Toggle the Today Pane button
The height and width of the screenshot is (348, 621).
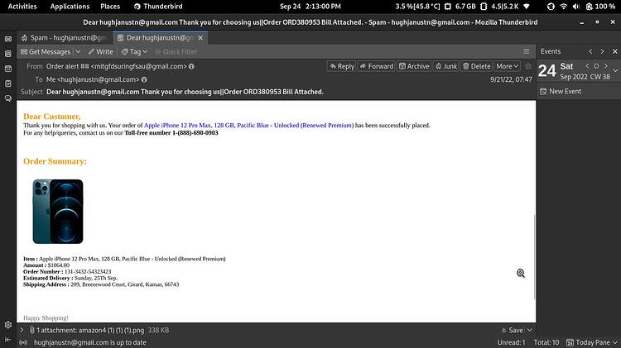pos(592,342)
